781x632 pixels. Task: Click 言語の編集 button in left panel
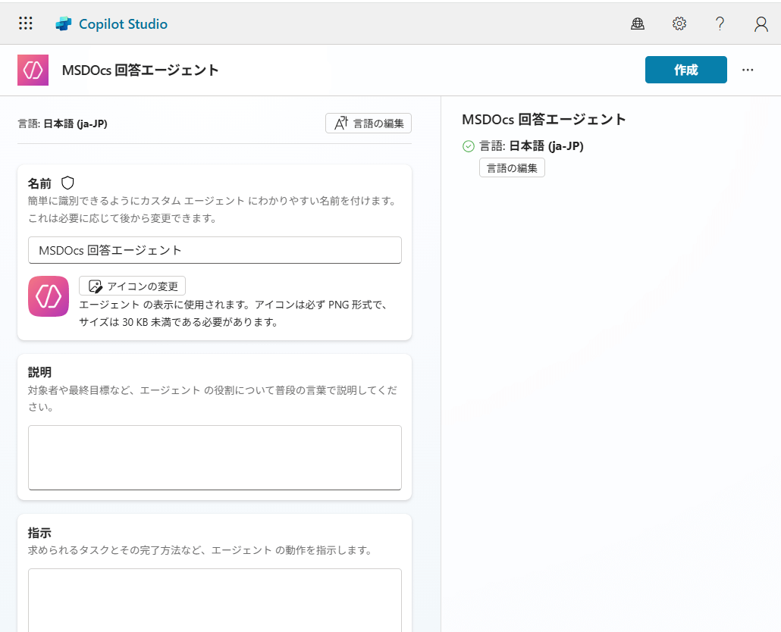point(369,123)
